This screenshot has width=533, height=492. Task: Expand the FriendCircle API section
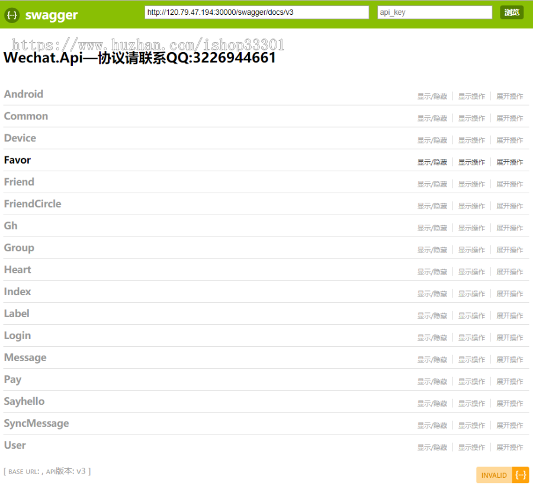[x=33, y=204]
